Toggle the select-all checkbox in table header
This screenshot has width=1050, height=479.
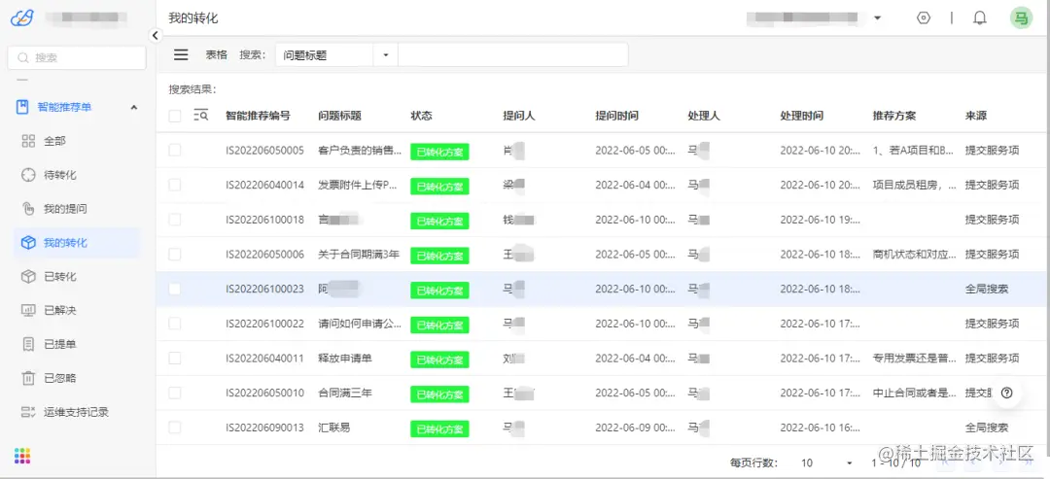pos(175,116)
